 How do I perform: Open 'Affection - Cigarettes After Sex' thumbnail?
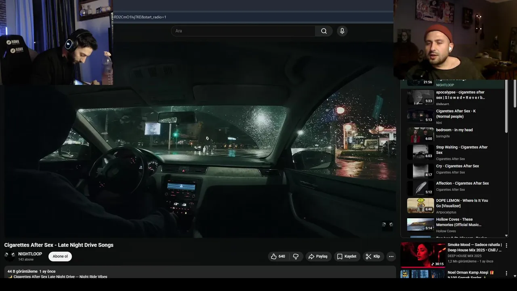(x=420, y=188)
